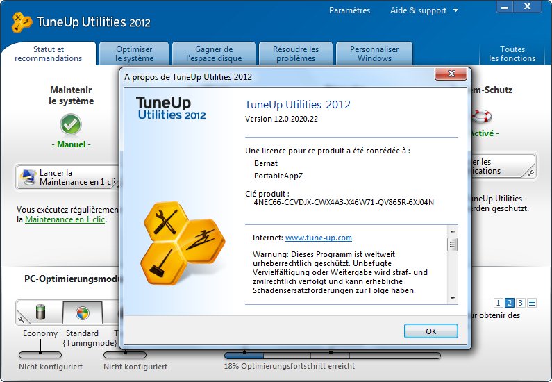Close the A propos de TuneUp dialog
Screen dimensions: 552x382
pyautogui.click(x=451, y=74)
